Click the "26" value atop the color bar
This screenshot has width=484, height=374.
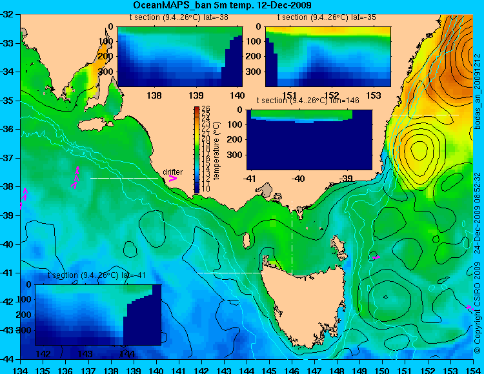point(207,109)
